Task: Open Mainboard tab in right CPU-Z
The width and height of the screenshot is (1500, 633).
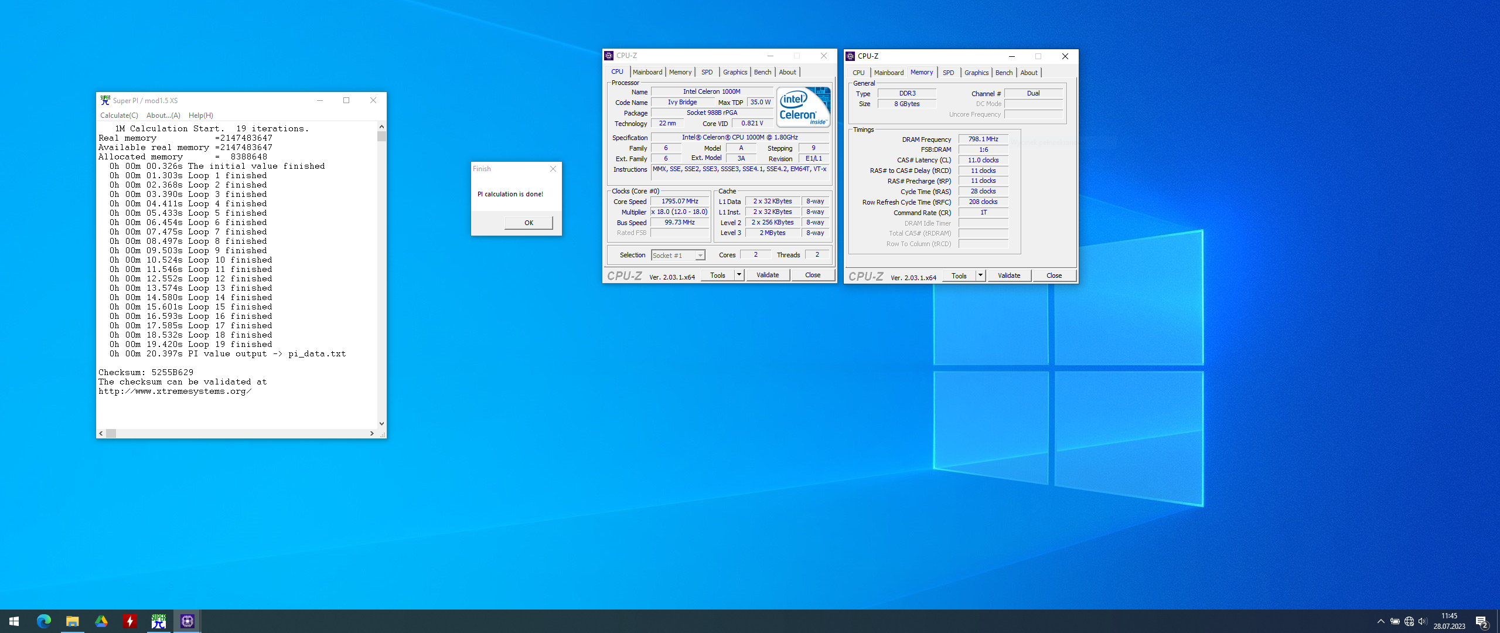Action: click(x=889, y=73)
